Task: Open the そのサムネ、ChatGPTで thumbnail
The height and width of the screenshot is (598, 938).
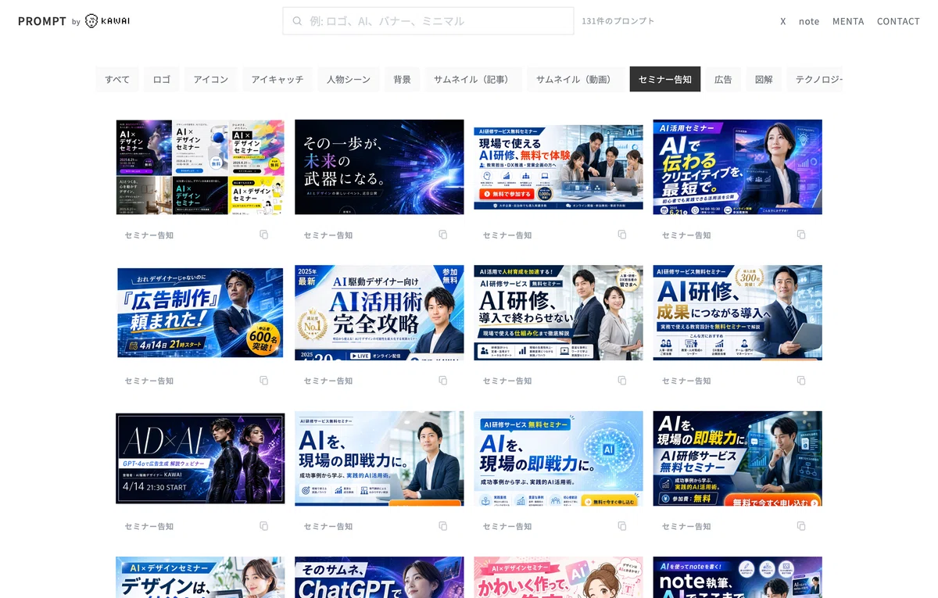Action: 379,578
